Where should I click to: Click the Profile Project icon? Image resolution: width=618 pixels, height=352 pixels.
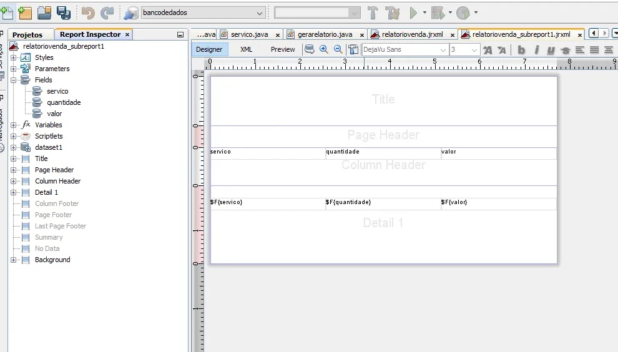pos(463,12)
